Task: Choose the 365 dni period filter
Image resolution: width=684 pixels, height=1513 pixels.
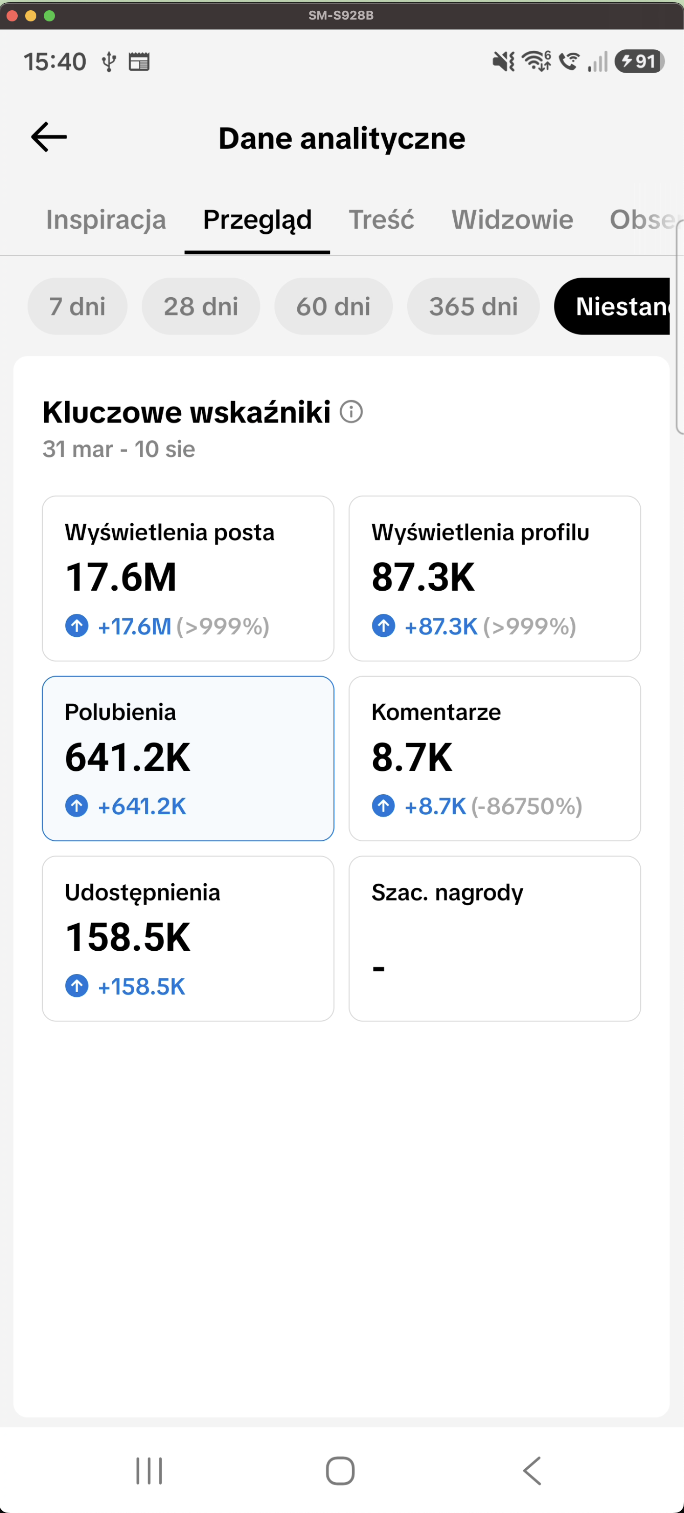Action: [x=474, y=307]
